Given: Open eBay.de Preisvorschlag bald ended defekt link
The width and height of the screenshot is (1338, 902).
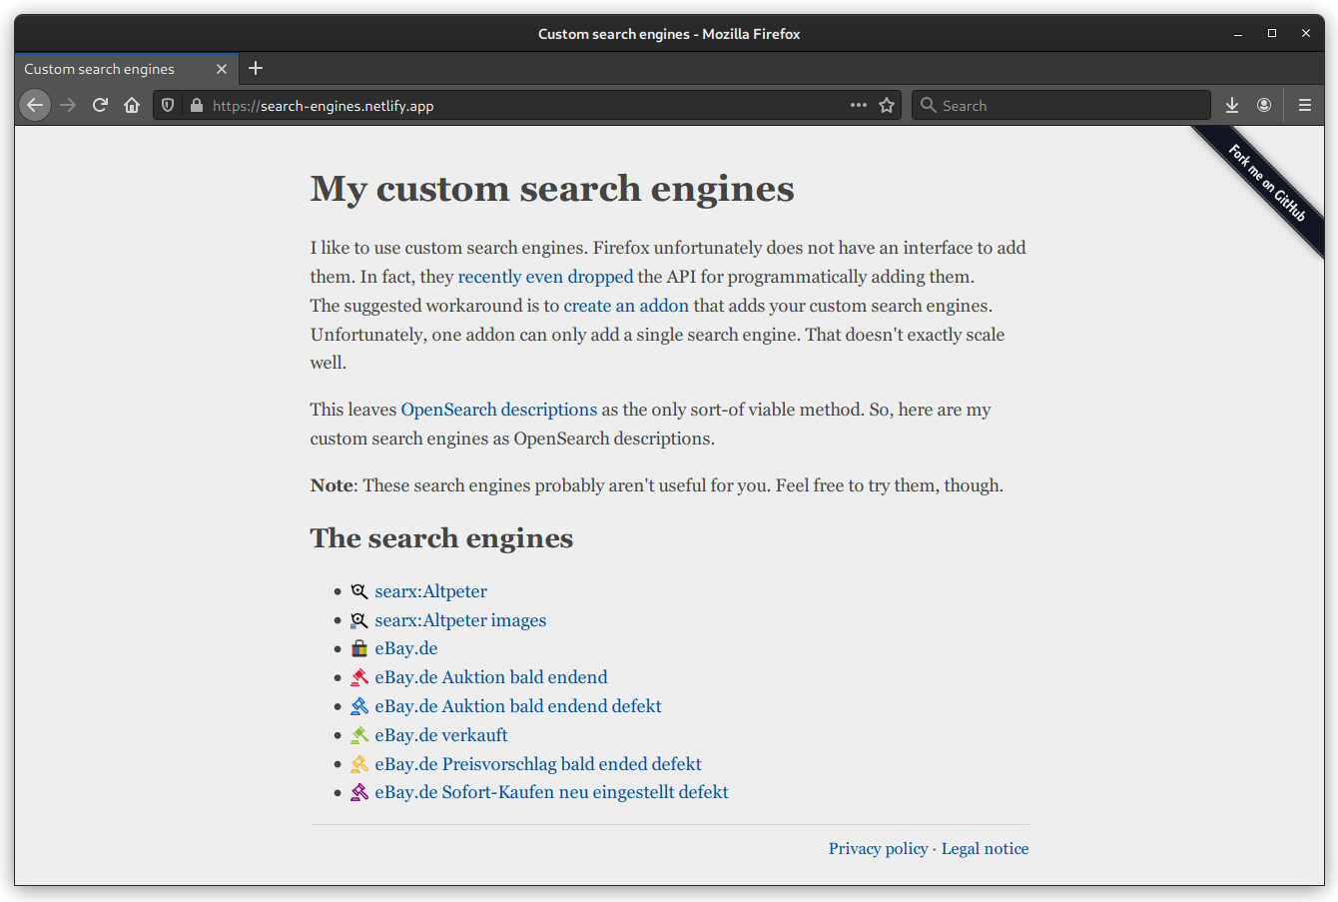Looking at the screenshot, I should click(x=538, y=764).
